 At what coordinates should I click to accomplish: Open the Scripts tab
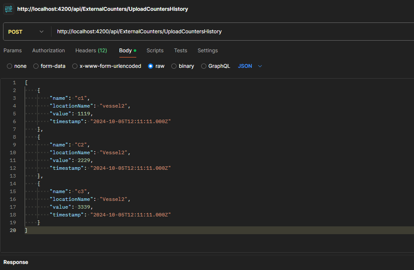(155, 51)
